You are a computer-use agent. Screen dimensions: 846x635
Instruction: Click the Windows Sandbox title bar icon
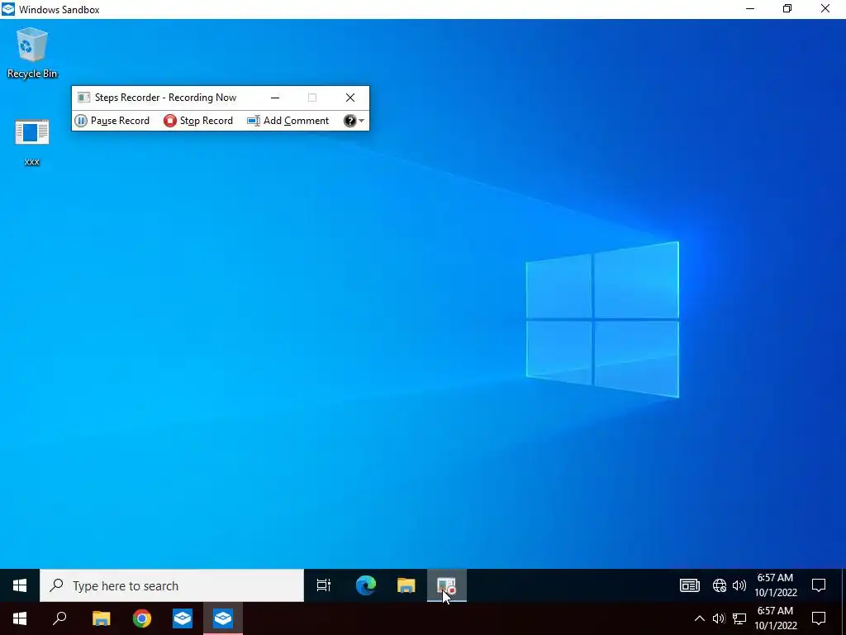click(8, 9)
